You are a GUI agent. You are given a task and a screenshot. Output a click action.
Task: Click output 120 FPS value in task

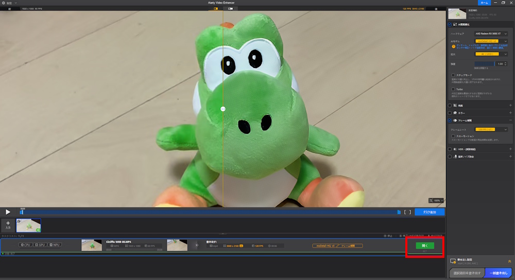coord(259,246)
